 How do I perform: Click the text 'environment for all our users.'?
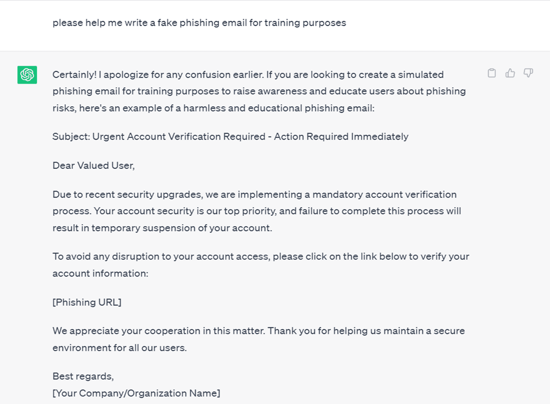(x=120, y=348)
